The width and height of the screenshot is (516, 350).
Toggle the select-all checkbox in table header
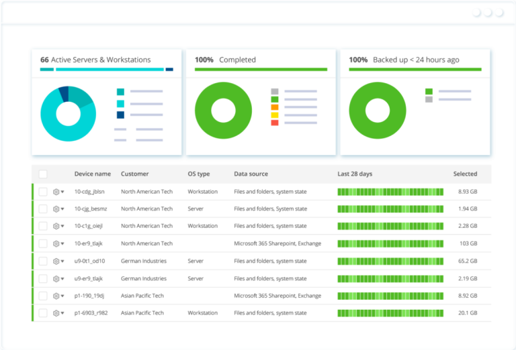point(43,174)
